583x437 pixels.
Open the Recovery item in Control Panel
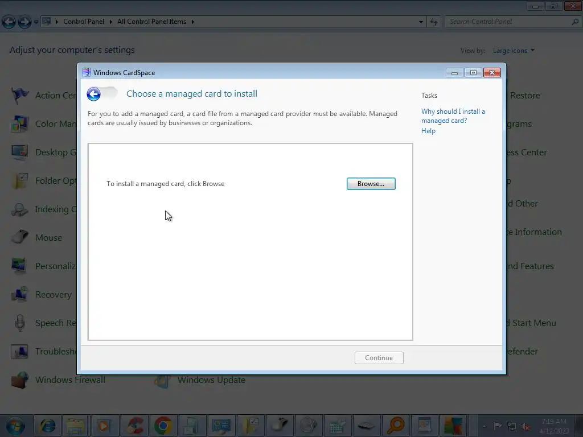(41, 295)
